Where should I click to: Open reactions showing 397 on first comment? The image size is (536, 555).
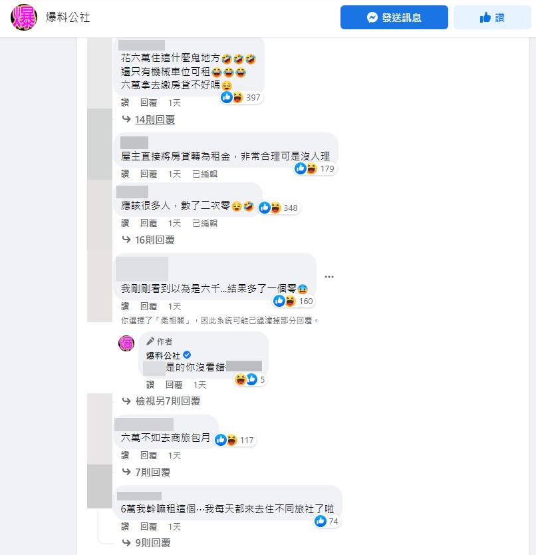click(241, 97)
